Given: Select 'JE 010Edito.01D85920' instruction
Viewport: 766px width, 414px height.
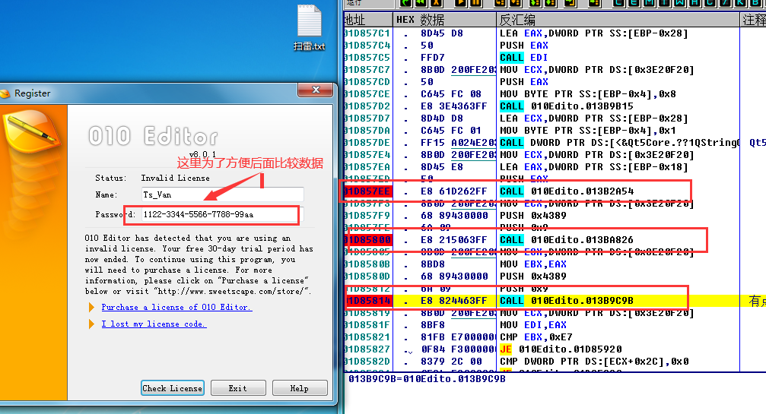Looking at the screenshot, I should pos(561,349).
